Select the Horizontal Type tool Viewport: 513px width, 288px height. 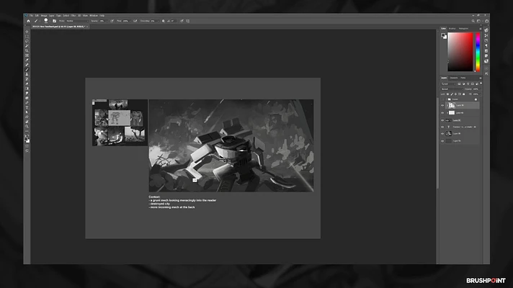point(27,109)
